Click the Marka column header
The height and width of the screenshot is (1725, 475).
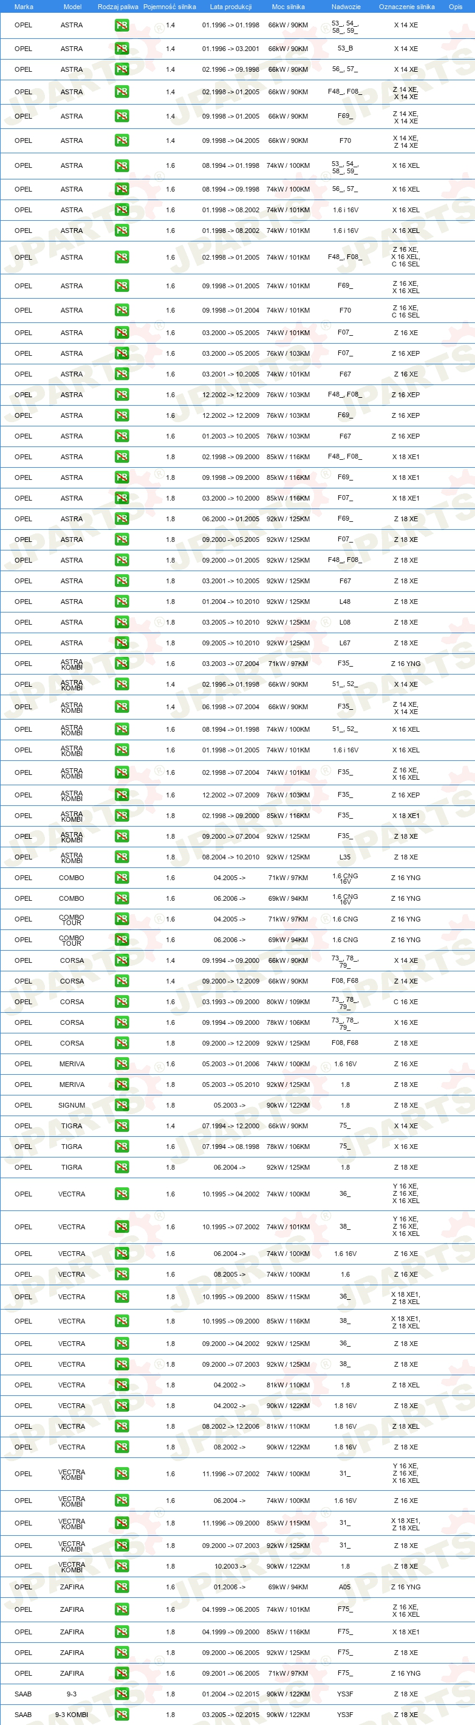tap(24, 7)
